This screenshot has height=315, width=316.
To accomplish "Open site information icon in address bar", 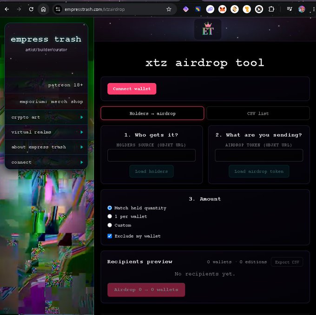I will pos(58,9).
